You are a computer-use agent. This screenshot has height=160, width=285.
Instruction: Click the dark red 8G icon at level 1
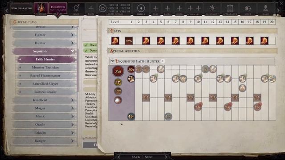pyautogui.click(x=131, y=69)
